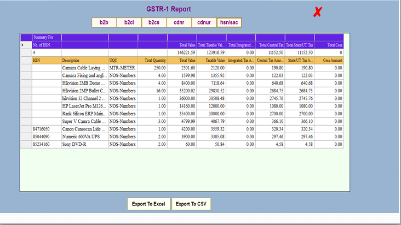The image size is (401, 225).
Task: Click the total value 146221.59 cell
Action: point(182,53)
